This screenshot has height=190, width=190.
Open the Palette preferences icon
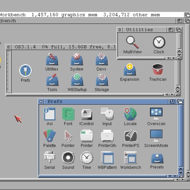coord(49,136)
